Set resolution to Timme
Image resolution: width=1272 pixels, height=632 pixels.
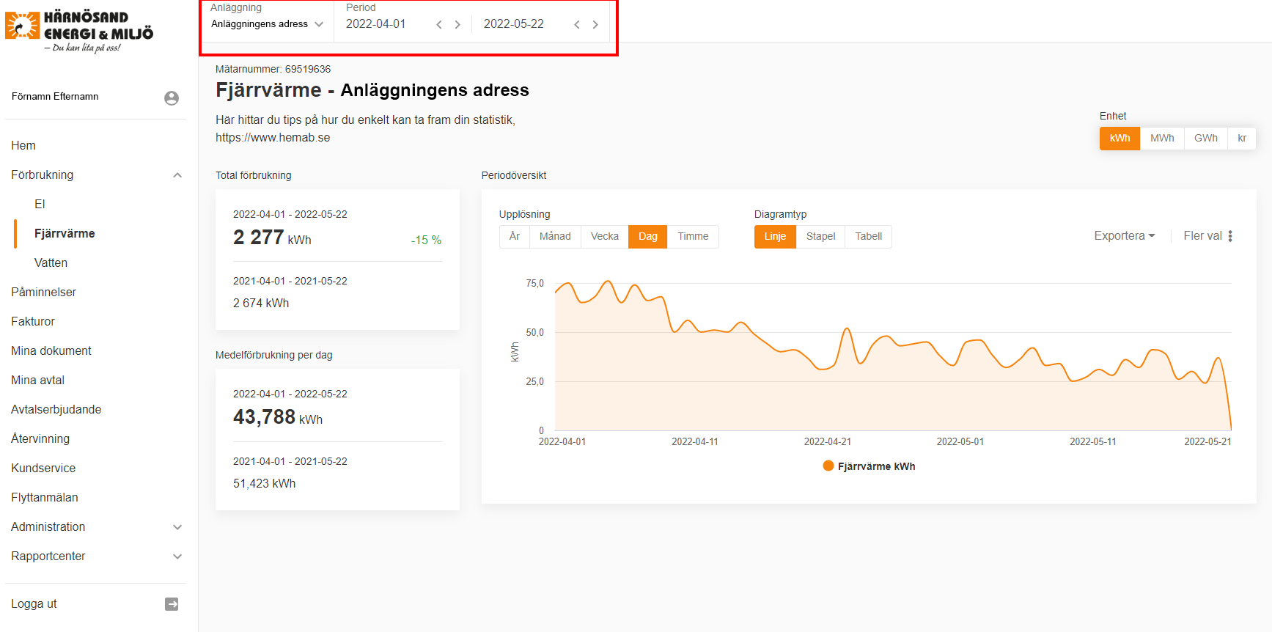692,237
